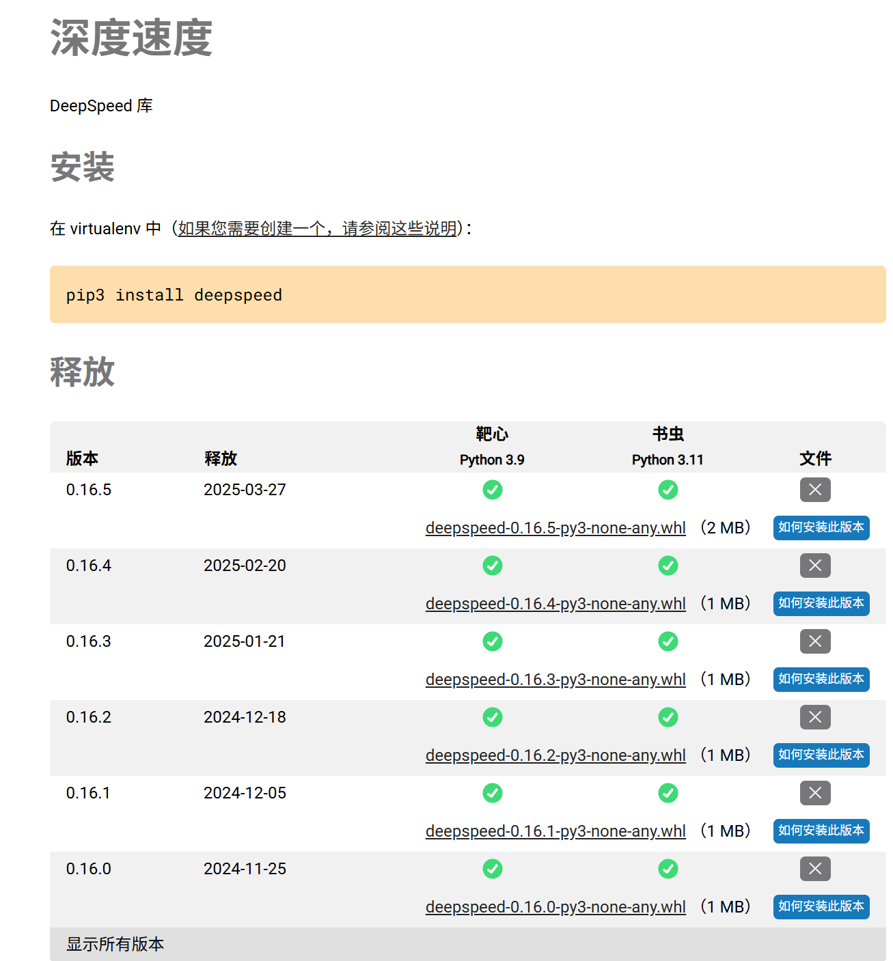
Task: Click Python 3.11 green check for 0.16.3
Action: [x=668, y=641]
